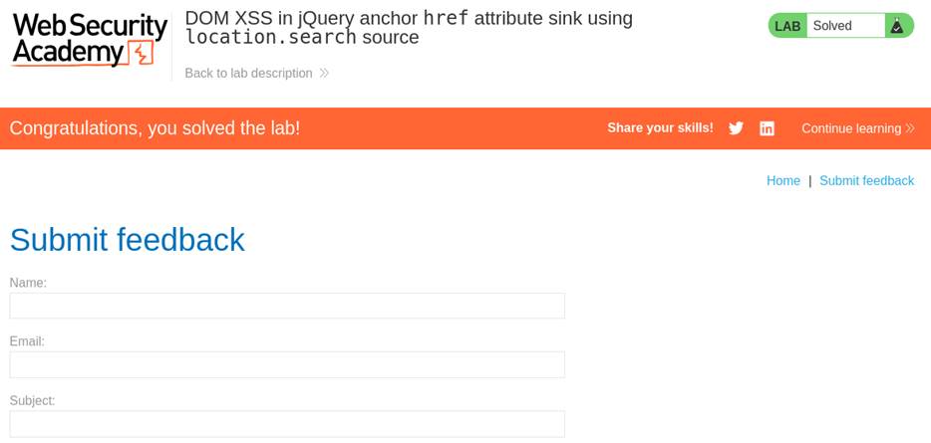The height and width of the screenshot is (443, 931).
Task: Open the Home navigation link
Action: click(782, 181)
